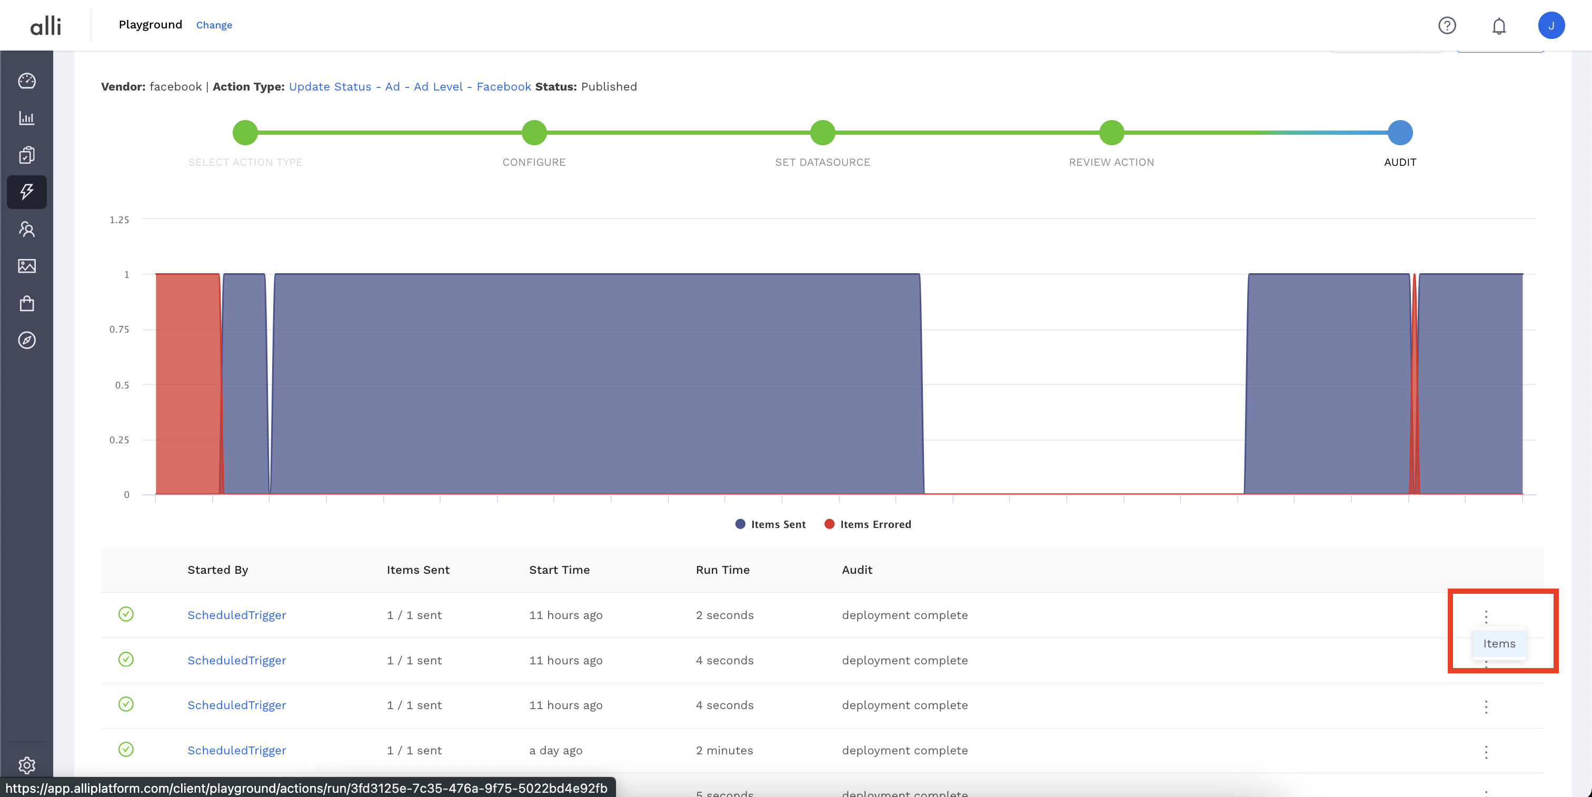Image resolution: width=1592 pixels, height=797 pixels.
Task: Click the Review Action step circle
Action: click(x=1111, y=132)
